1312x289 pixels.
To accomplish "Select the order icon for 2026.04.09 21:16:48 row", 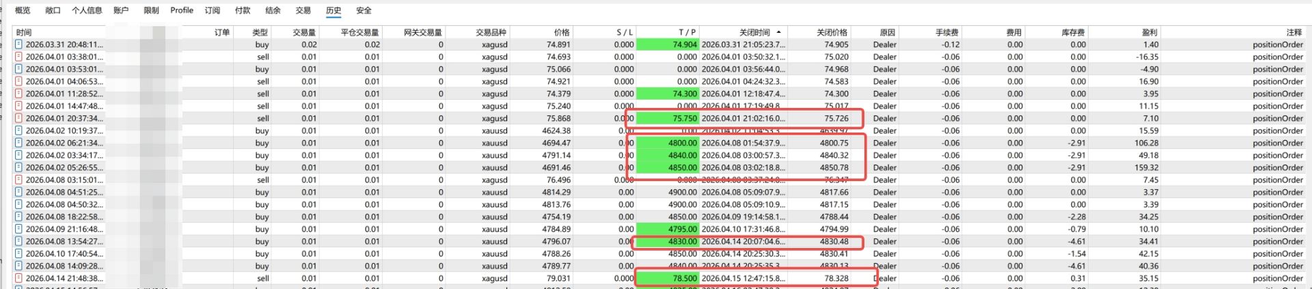I will (18, 229).
